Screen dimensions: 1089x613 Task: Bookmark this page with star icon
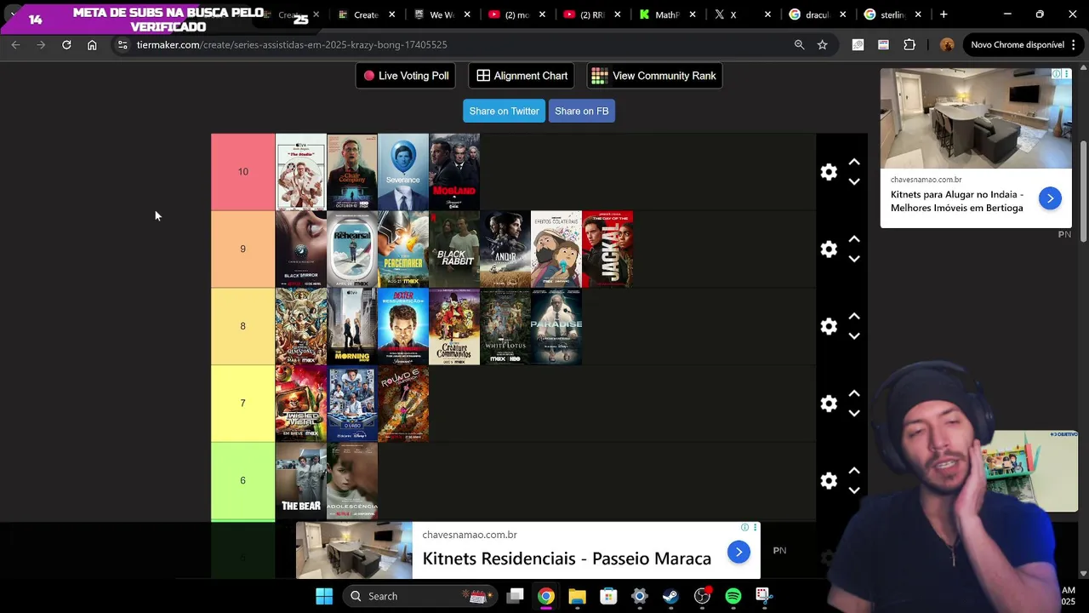point(822,44)
